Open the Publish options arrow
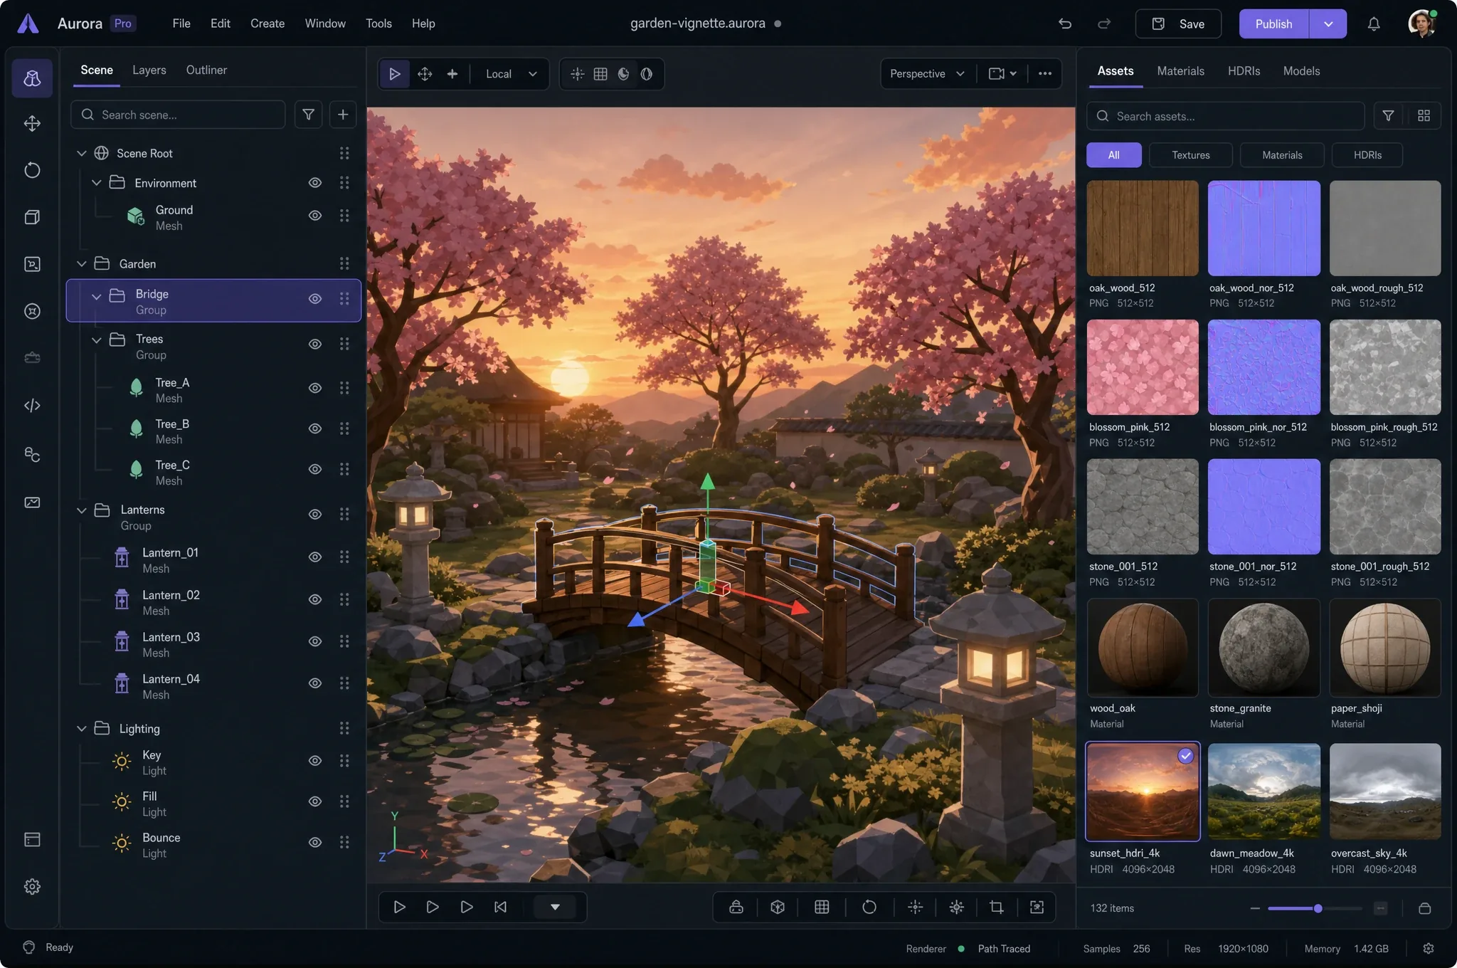This screenshot has width=1457, height=968. [x=1328, y=23]
